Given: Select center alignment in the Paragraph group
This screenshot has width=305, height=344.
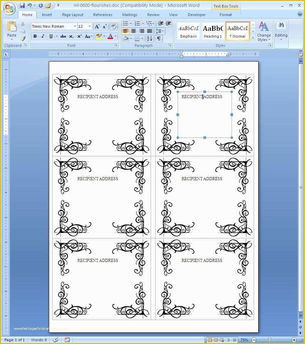Looking at the screenshot, I should (x=134, y=31).
